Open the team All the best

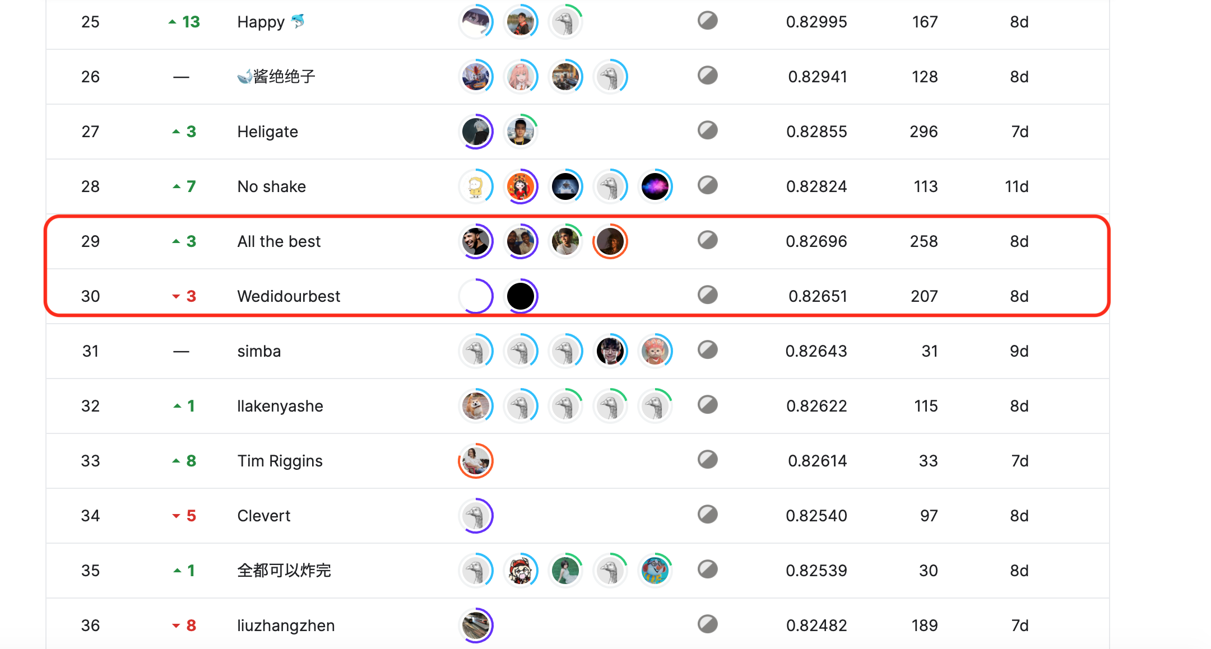[x=279, y=241]
